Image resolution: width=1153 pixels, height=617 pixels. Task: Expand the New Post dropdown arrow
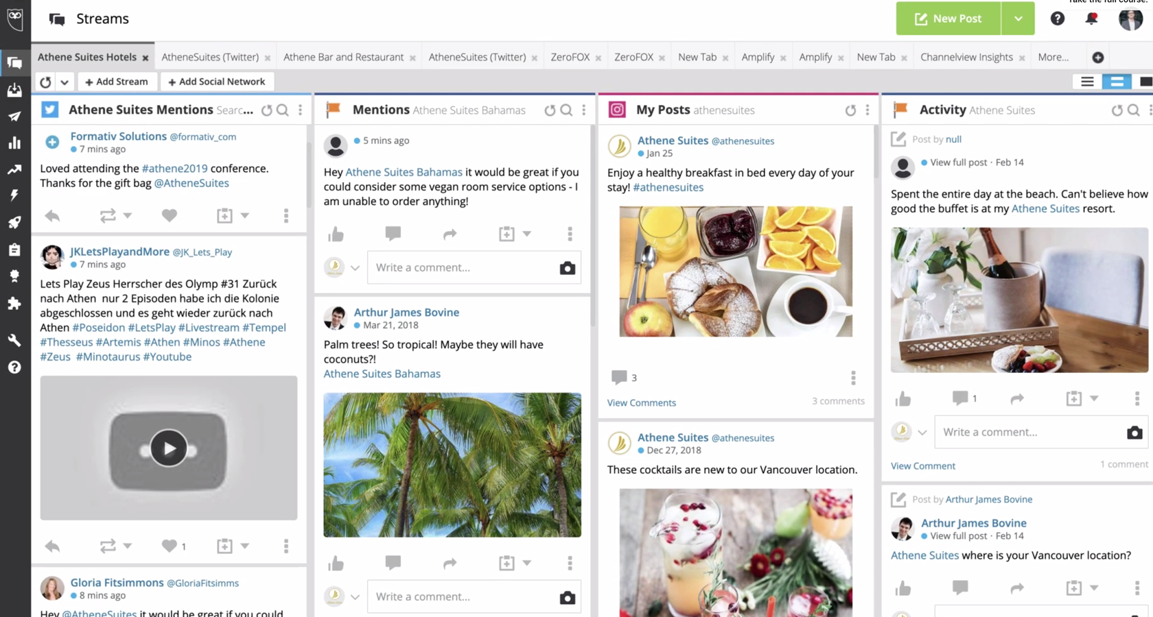tap(1018, 19)
